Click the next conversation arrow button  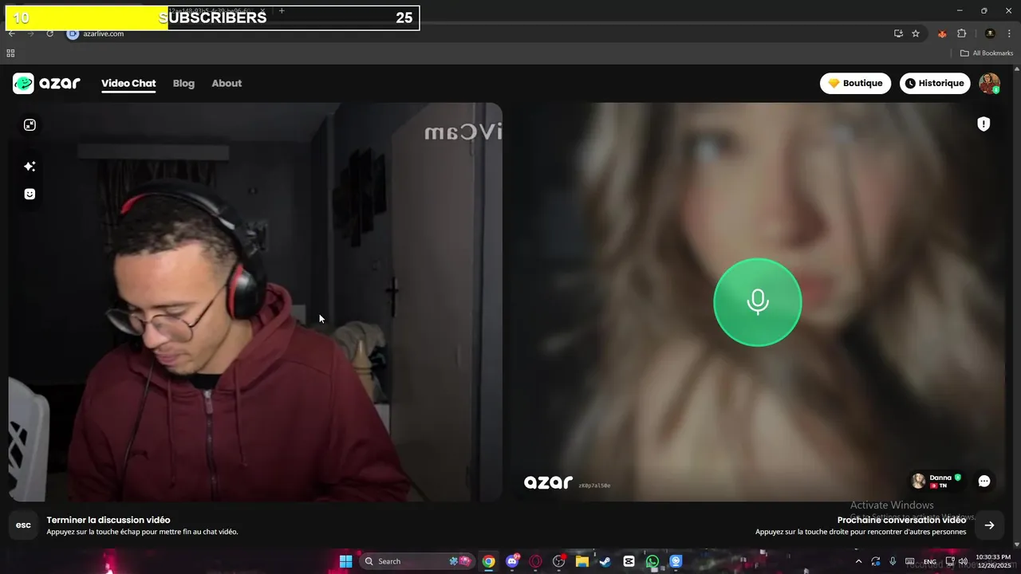coord(989,525)
